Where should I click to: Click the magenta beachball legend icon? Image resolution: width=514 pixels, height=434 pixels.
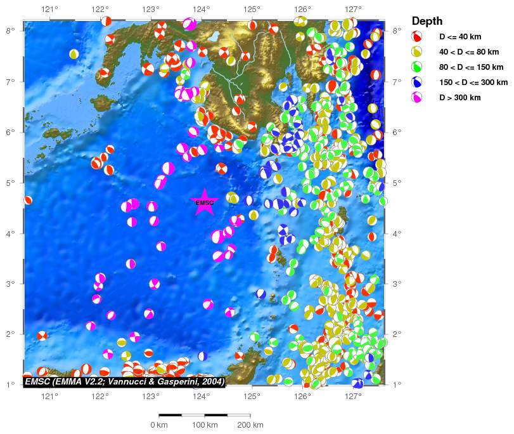(x=417, y=97)
